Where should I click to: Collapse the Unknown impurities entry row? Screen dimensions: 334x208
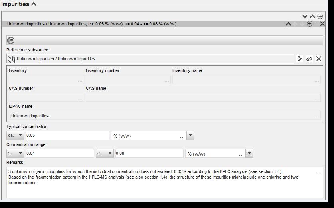click(288, 24)
